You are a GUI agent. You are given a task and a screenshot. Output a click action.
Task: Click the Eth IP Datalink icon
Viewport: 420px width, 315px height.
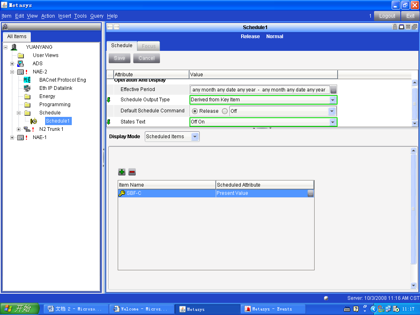click(27, 88)
